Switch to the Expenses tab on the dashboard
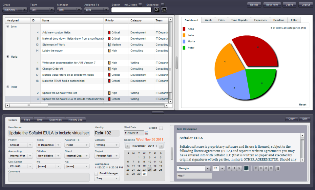 pyautogui.click(x=260, y=20)
